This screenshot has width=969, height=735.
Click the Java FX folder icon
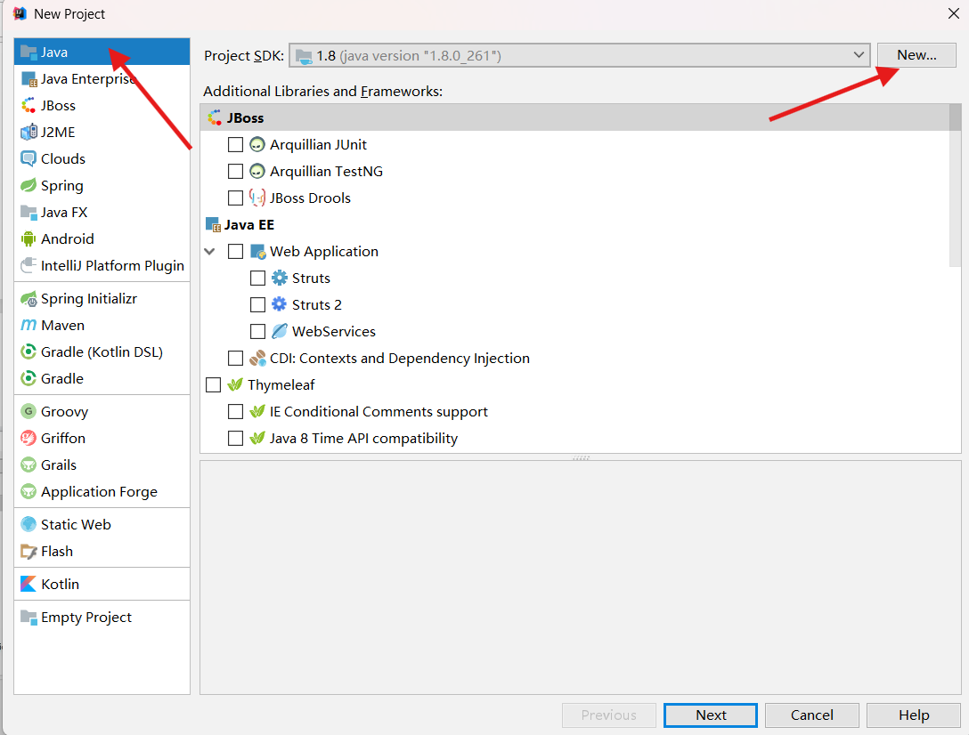click(28, 213)
